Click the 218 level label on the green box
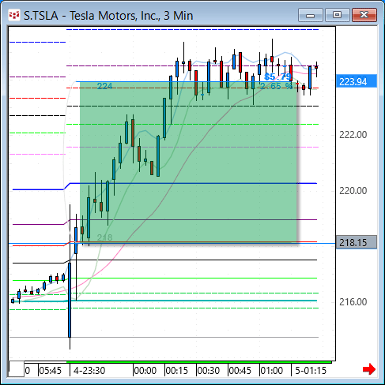 click(x=104, y=237)
